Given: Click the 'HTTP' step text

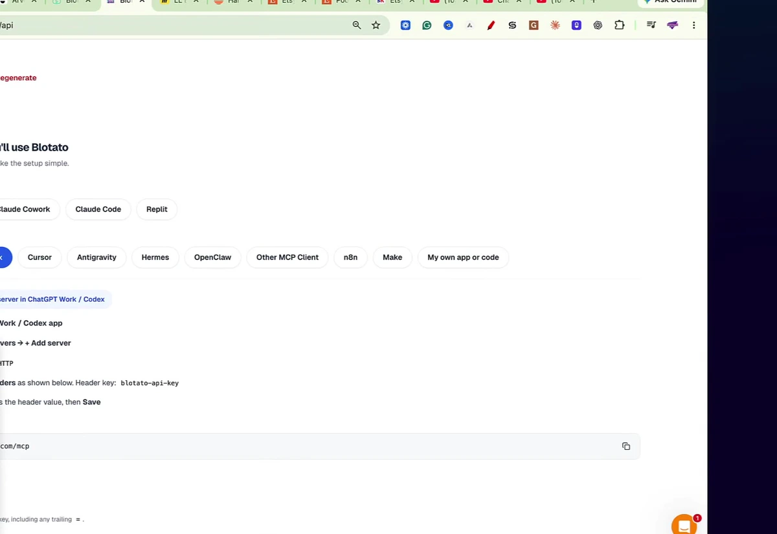Looking at the screenshot, I should 6,363.
